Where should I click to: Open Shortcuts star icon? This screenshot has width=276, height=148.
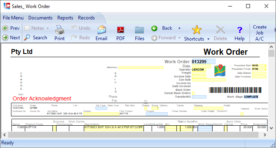[197, 30]
